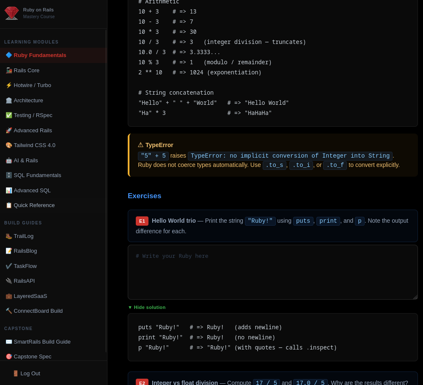
Task: Click the sidebar vertical scrollbar
Action: click(106, 191)
